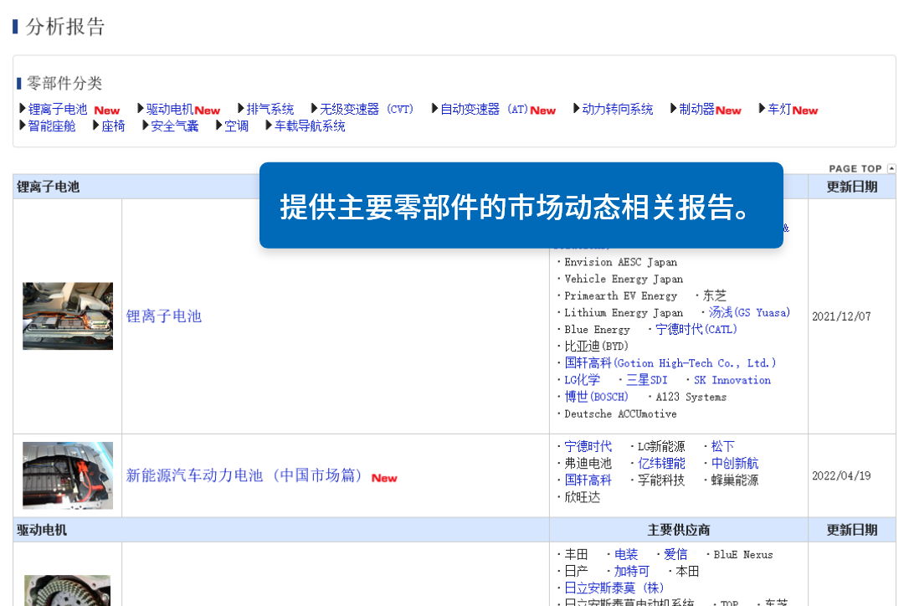This screenshot has height=606, width=909.
Task: Click the '丰田' supplier text
Action: coord(576,554)
